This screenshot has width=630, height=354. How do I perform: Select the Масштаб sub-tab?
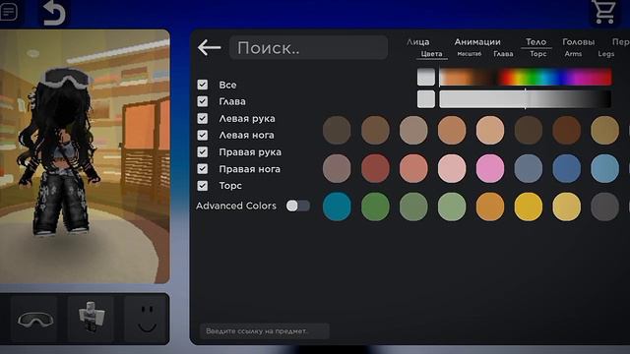[x=469, y=54]
